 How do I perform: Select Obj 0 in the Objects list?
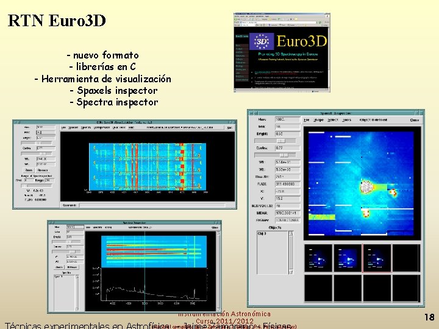262,233
